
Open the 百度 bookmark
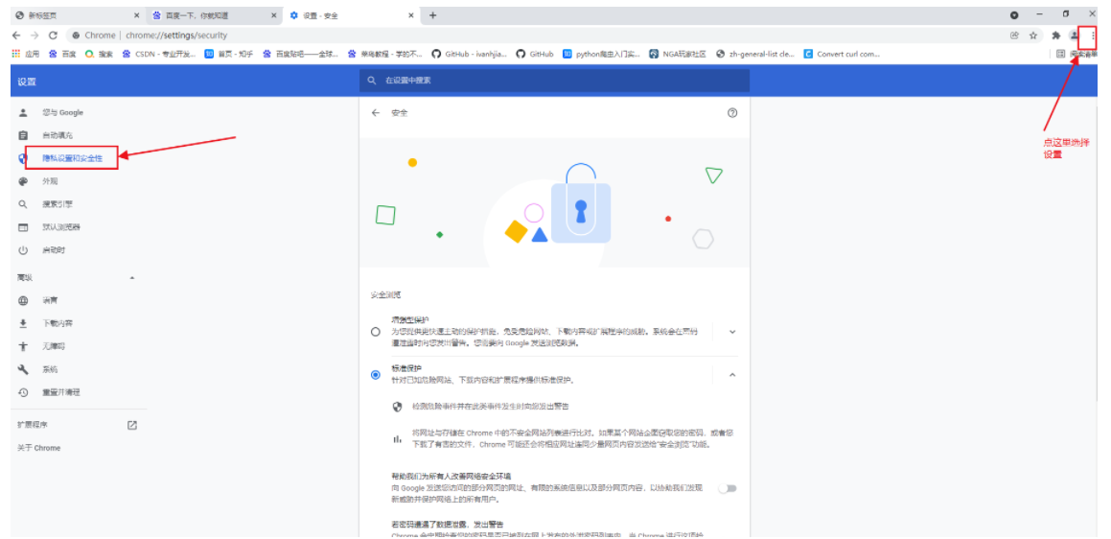[62, 53]
